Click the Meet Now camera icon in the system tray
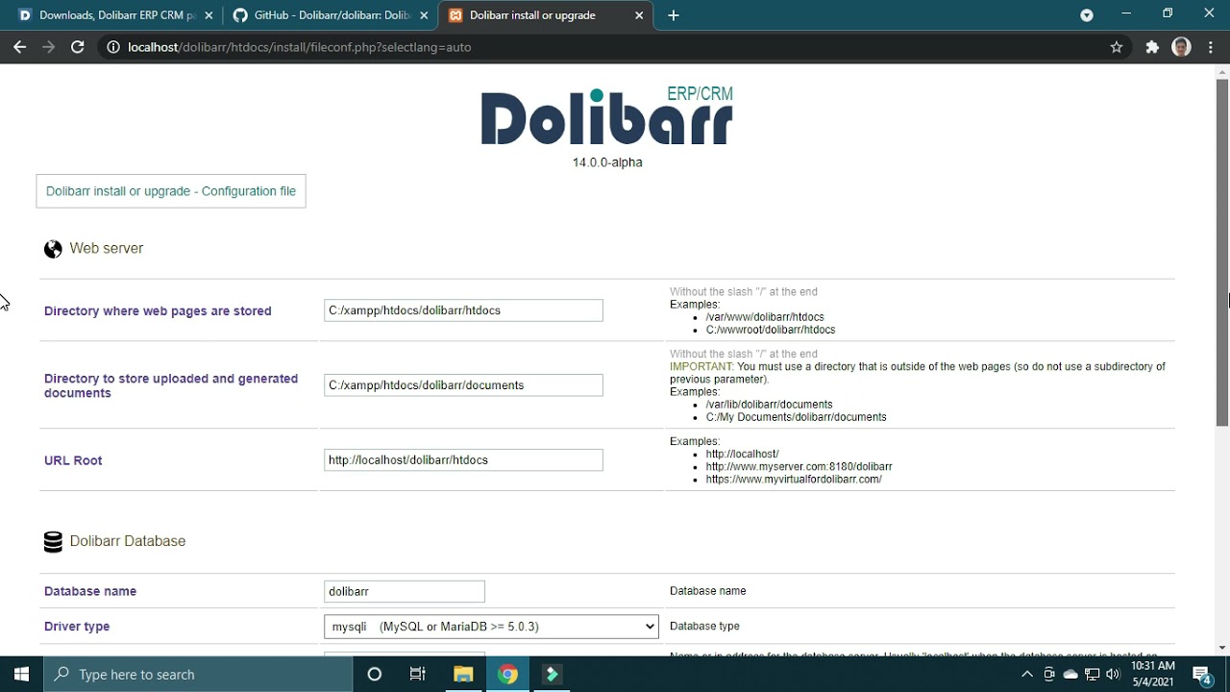This screenshot has width=1230, height=692. coord(1049,674)
